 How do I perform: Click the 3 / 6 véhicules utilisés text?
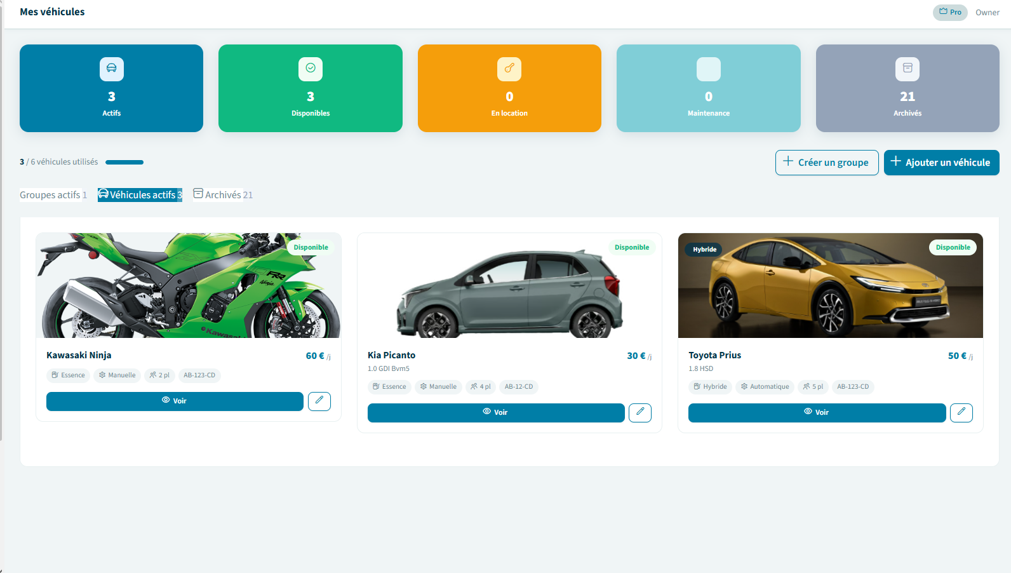[59, 162]
